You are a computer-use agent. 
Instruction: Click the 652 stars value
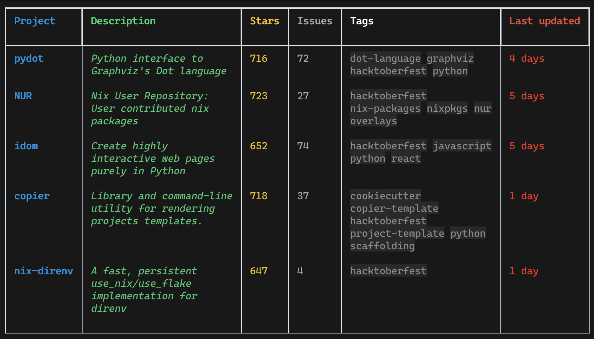[259, 146]
